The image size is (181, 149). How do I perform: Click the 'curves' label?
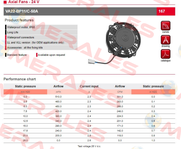pyautogui.click(x=166, y=32)
